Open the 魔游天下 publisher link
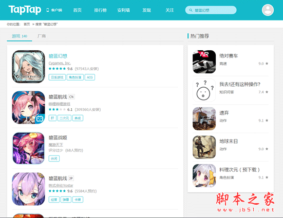This screenshot has height=218, width=283. point(56,145)
